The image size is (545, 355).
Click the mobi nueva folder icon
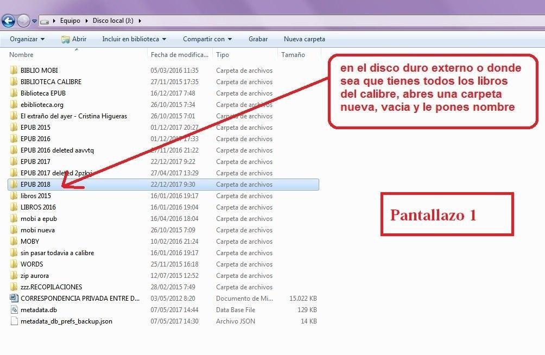click(x=14, y=230)
